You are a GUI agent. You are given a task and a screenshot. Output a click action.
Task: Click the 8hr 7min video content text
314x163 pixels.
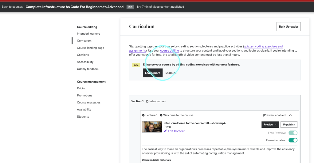pos(160,7)
